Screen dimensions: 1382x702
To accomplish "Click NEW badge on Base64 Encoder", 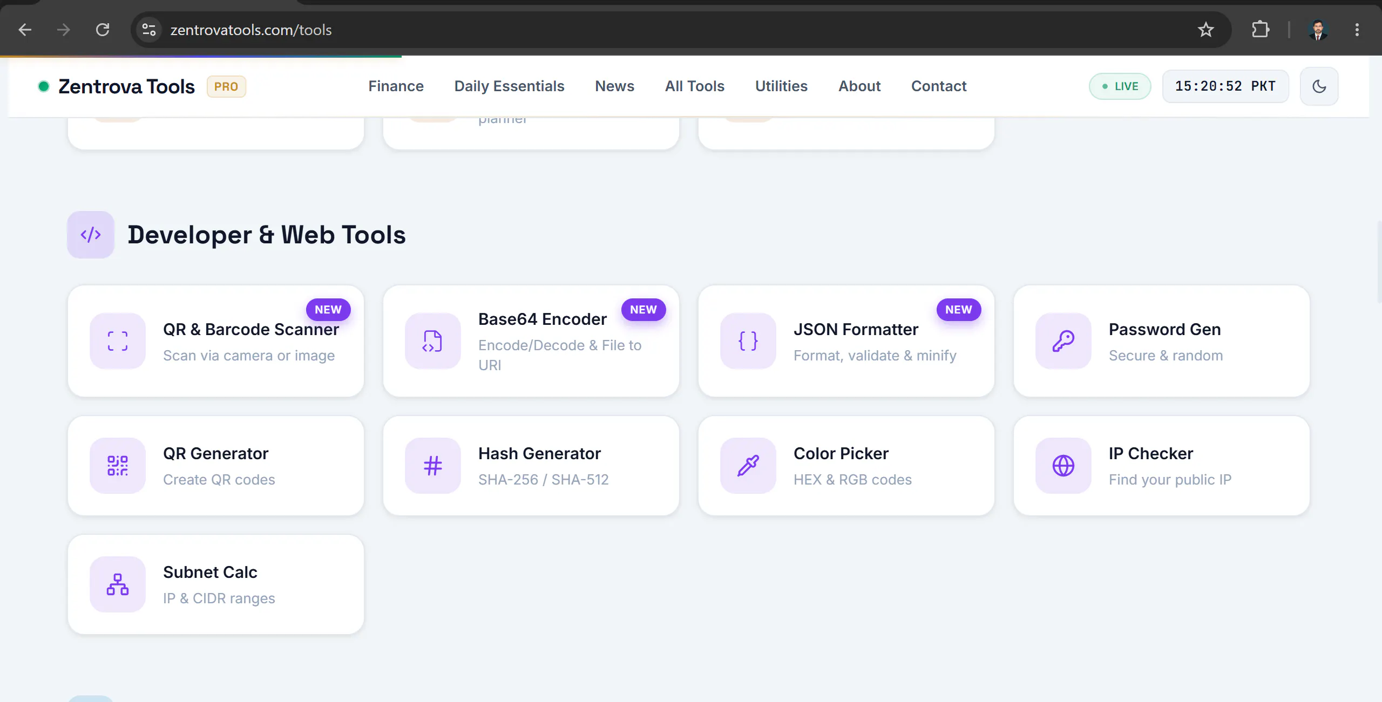I will (643, 310).
